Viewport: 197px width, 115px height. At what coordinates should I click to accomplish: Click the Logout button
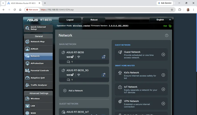click(70, 20)
